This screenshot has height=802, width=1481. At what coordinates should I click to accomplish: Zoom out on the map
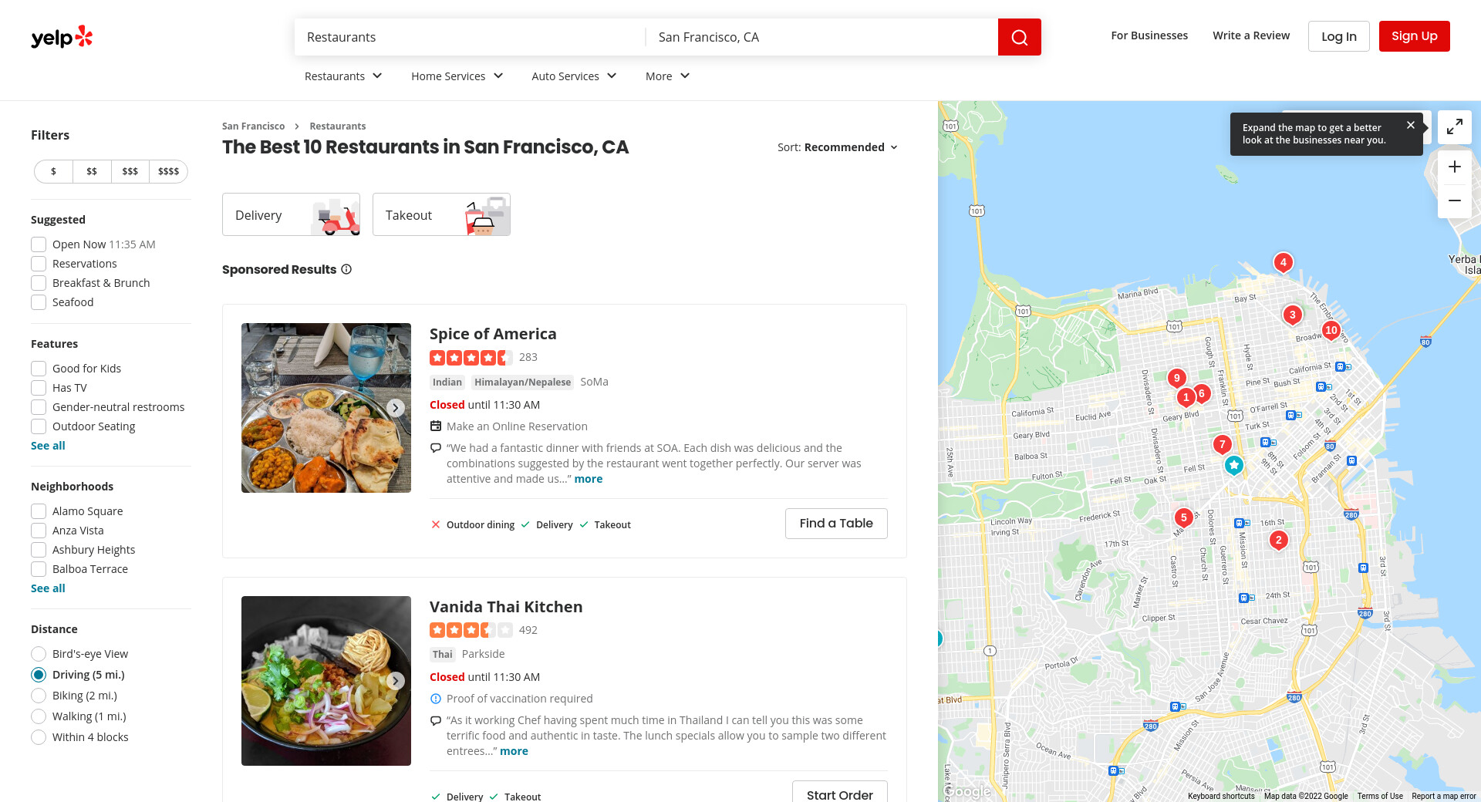[1455, 200]
